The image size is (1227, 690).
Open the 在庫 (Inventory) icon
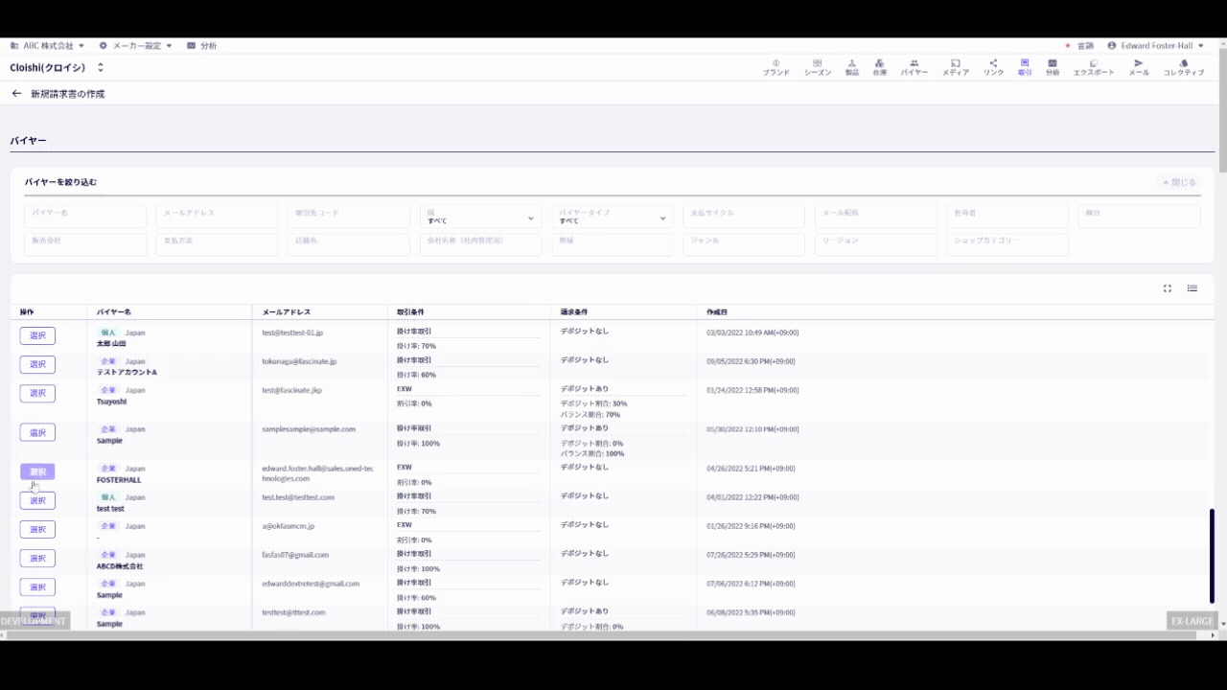(x=880, y=67)
